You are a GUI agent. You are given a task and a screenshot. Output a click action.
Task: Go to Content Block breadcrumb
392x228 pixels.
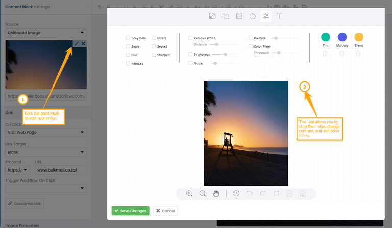pos(19,7)
